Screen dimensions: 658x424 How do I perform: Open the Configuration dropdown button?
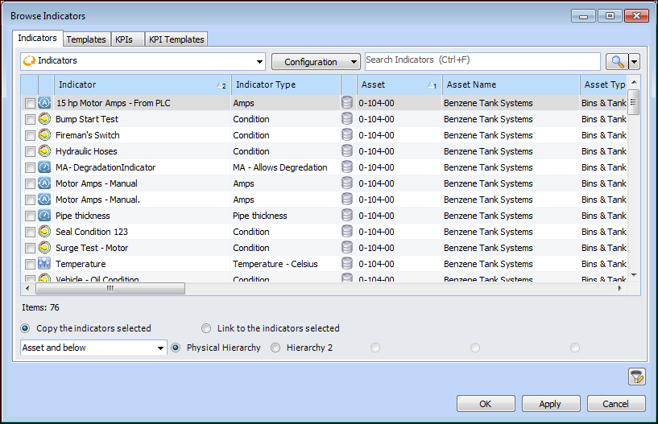pos(316,62)
